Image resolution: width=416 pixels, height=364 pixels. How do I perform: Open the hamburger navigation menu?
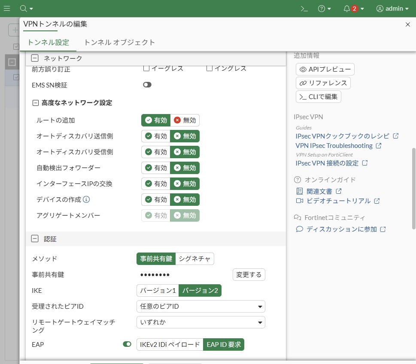click(7, 9)
